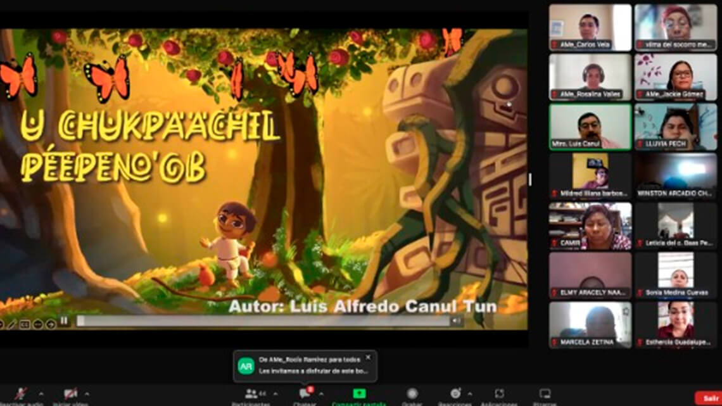Click the green Compartir pantalla button
The height and width of the screenshot is (406, 722).
click(x=359, y=394)
